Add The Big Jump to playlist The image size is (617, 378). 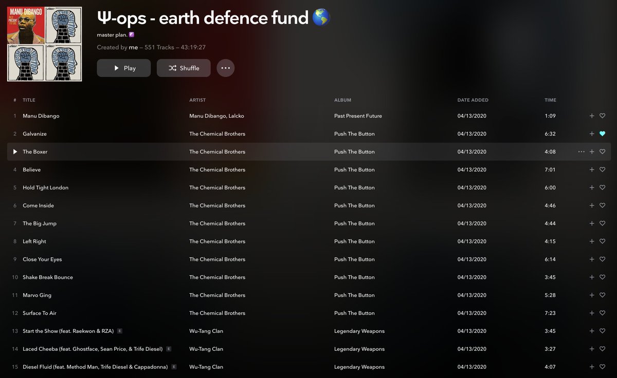click(x=592, y=223)
